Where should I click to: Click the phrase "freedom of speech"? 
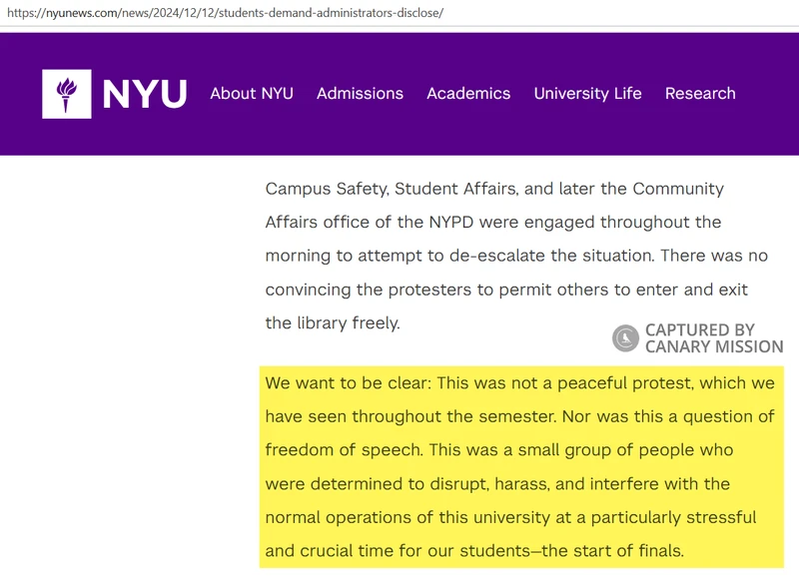(344, 450)
